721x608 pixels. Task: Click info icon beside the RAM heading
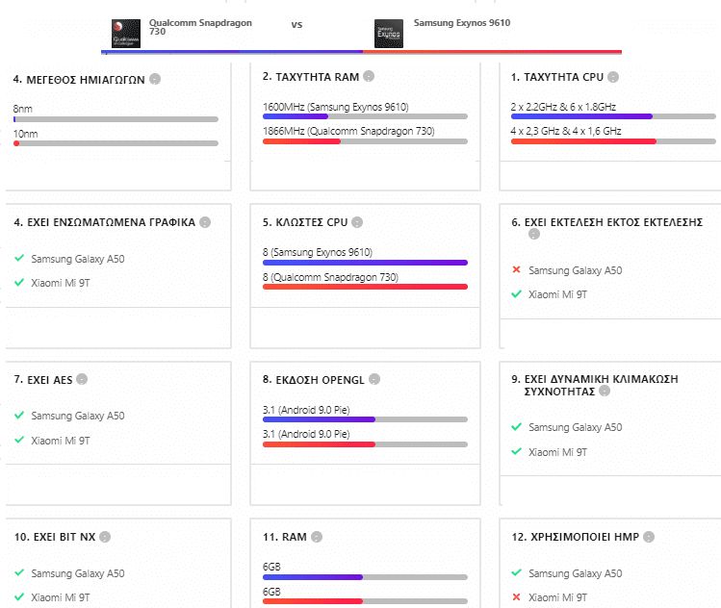(x=317, y=537)
